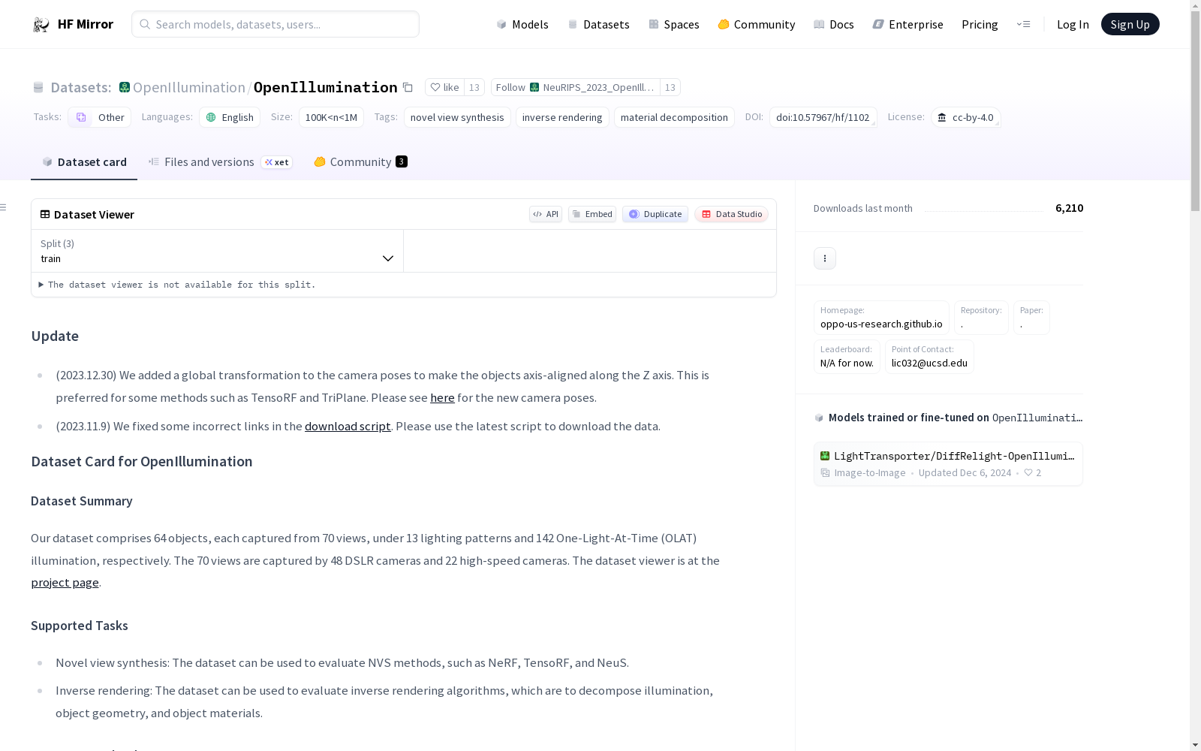The width and height of the screenshot is (1201, 751).
Task: Click the three-dot options button under downloads
Action: point(825,258)
